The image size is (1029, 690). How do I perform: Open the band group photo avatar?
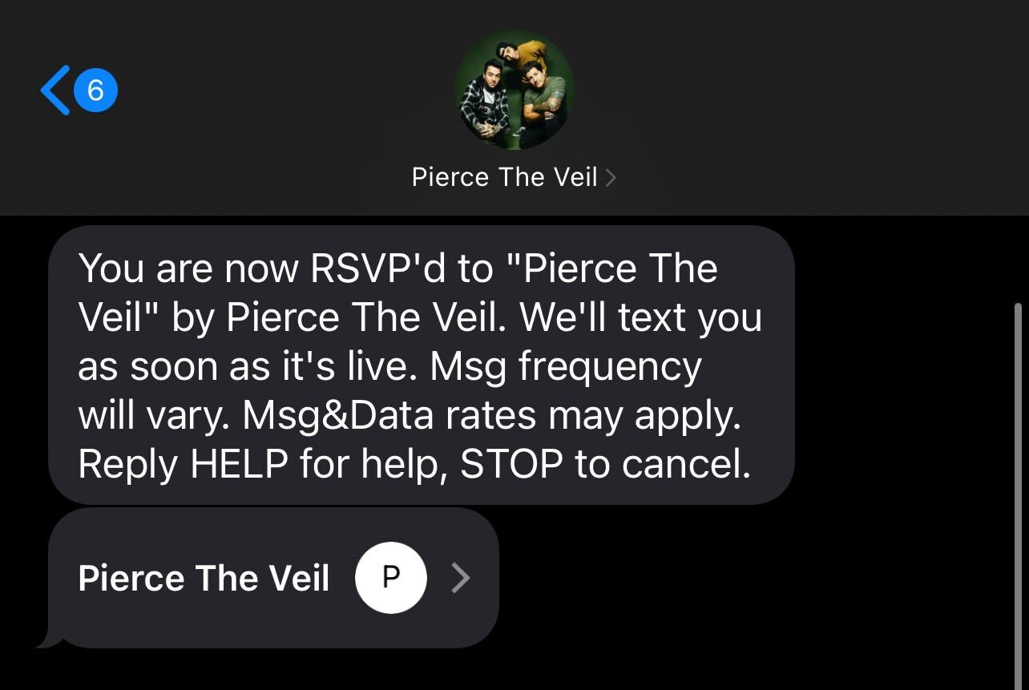(x=514, y=90)
